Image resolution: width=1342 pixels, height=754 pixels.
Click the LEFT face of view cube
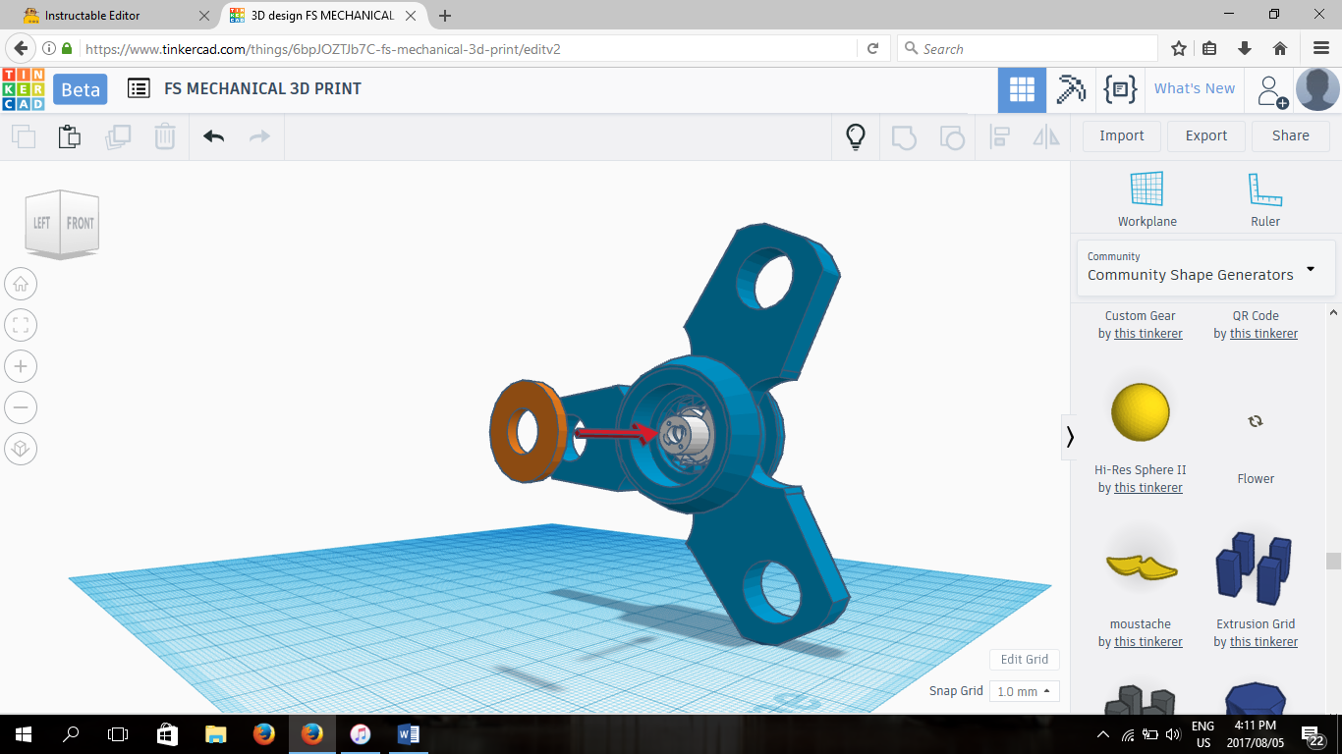click(41, 223)
